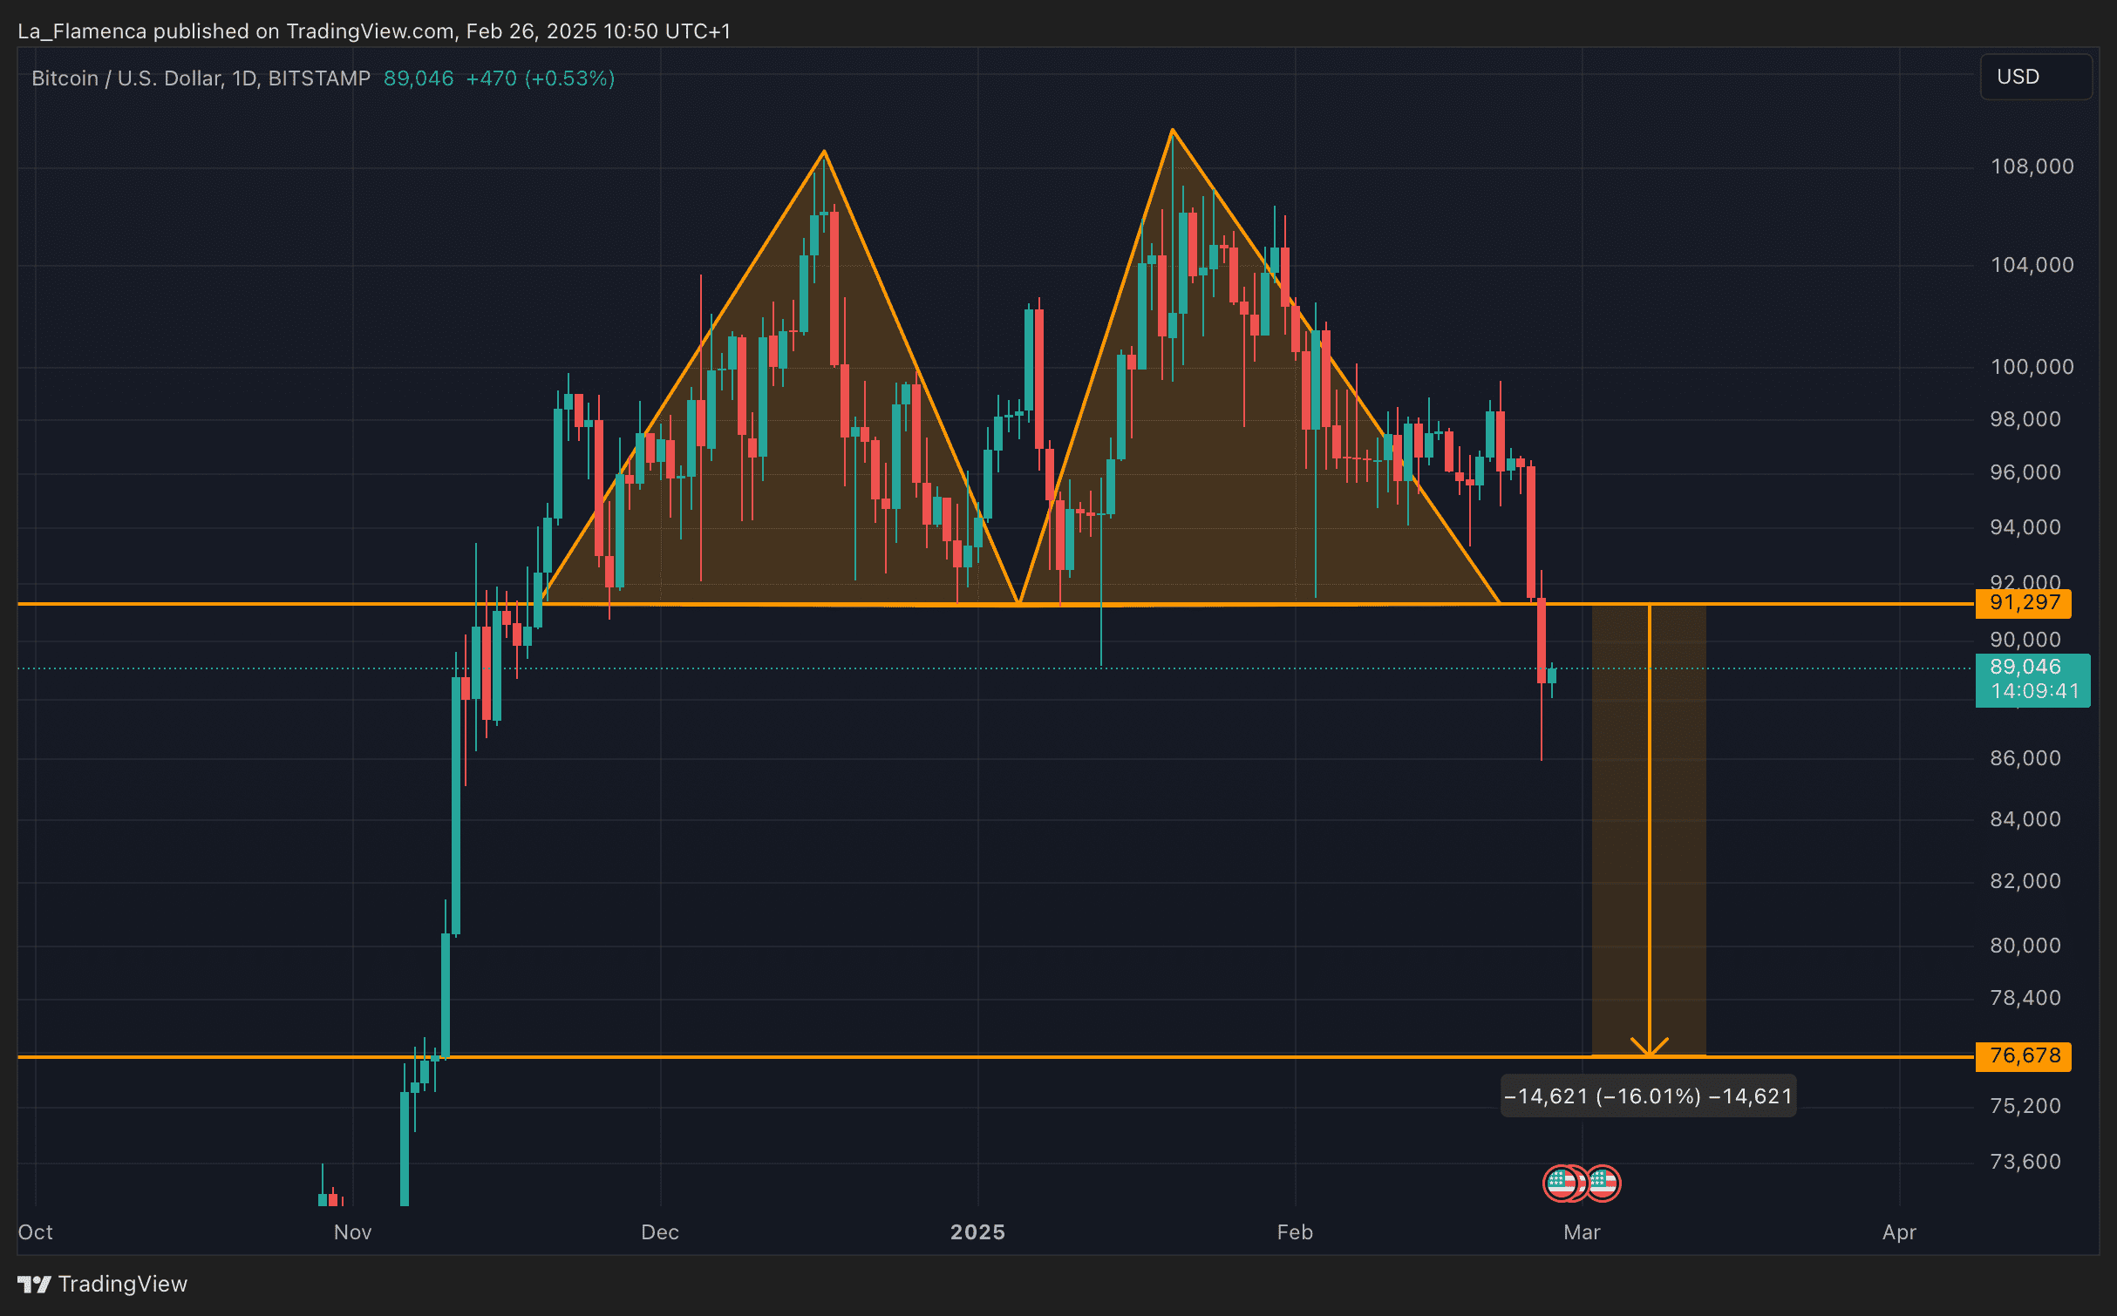Screen dimensions: 2117x1316
Task: Click the +470 (+0.53%) change value
Action: (x=541, y=78)
